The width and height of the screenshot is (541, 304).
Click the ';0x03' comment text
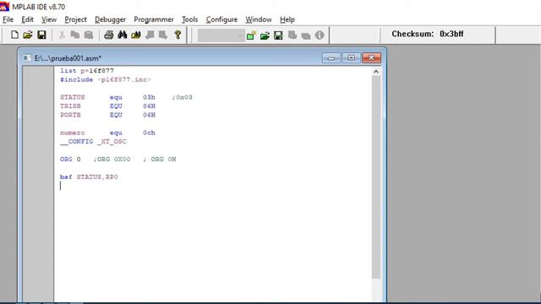click(x=183, y=97)
